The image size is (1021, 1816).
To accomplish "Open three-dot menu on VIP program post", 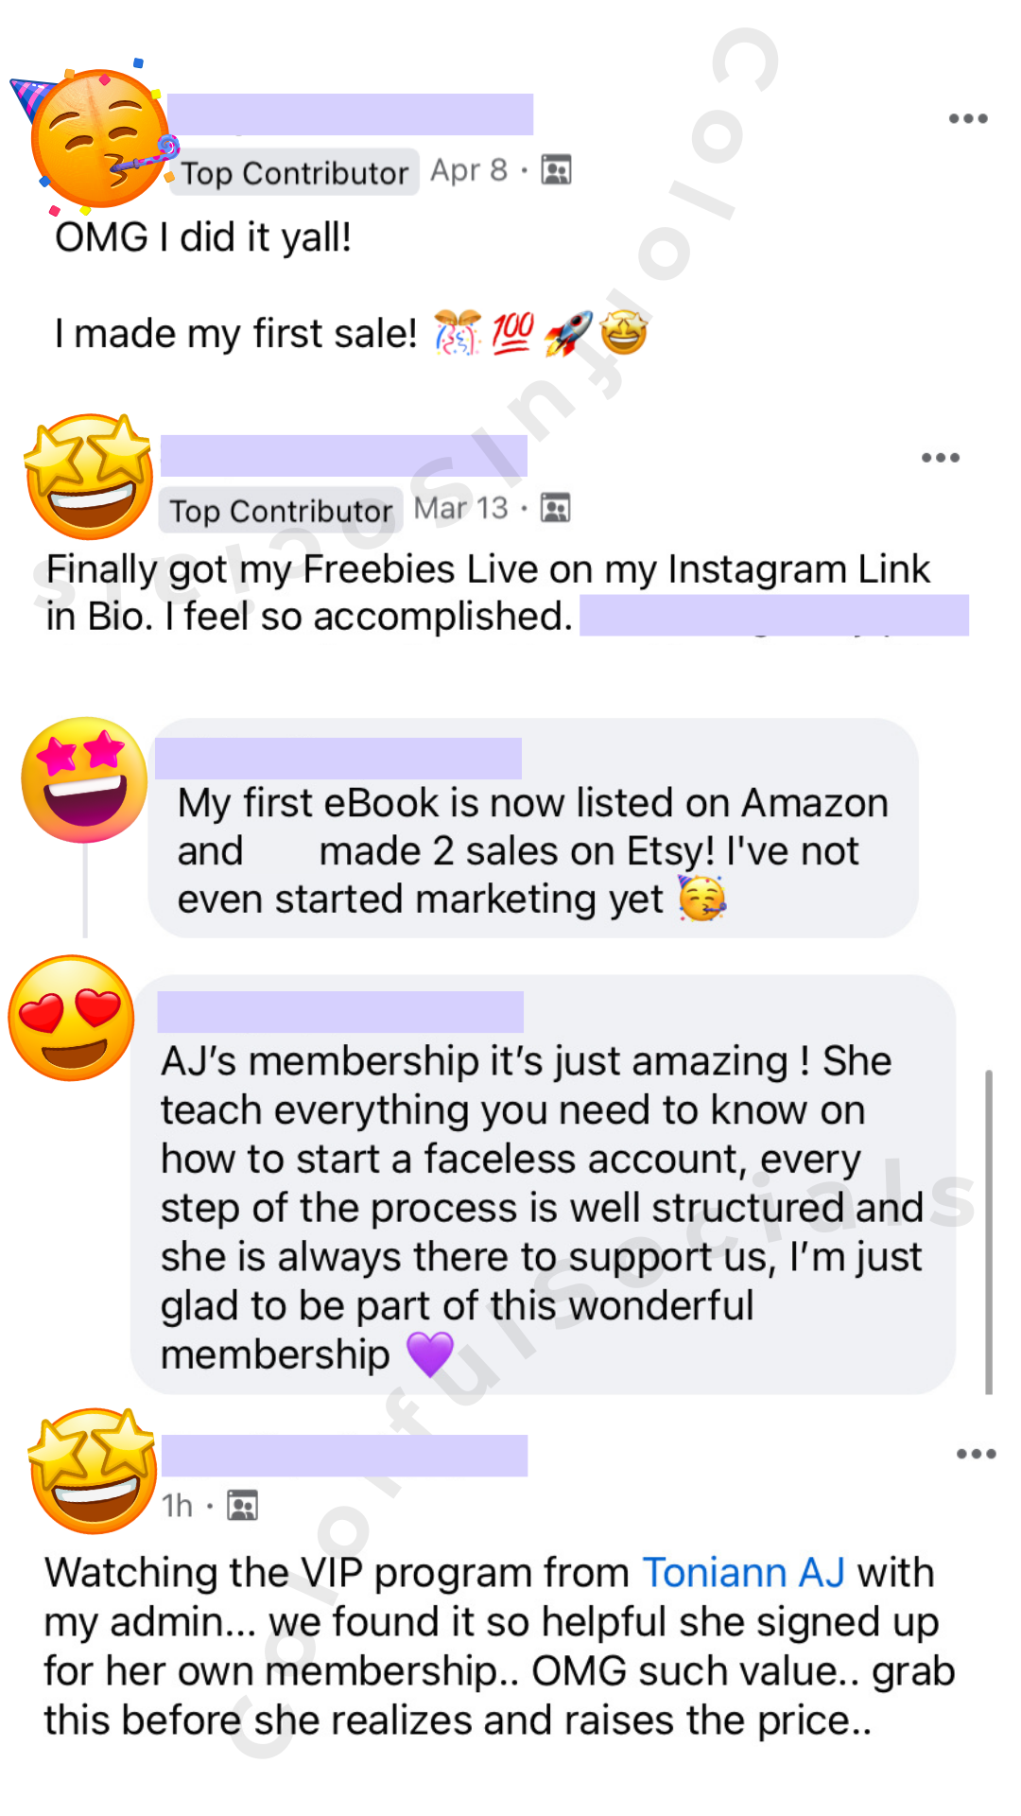I will pyautogui.click(x=977, y=1454).
